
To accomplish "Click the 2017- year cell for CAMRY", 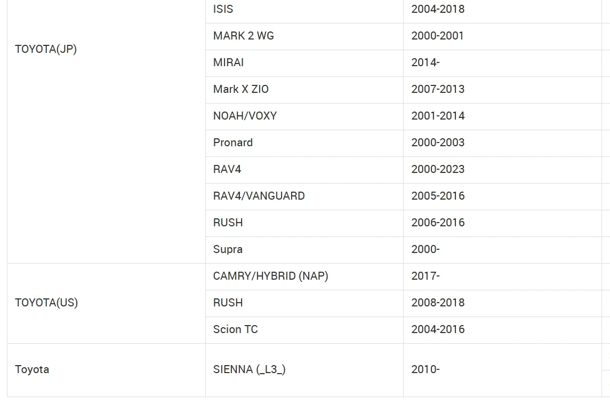I will point(503,277).
